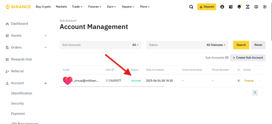272x124 pixels.
Task: Click the Assets wallet sidebar icon
Action: 7,36
